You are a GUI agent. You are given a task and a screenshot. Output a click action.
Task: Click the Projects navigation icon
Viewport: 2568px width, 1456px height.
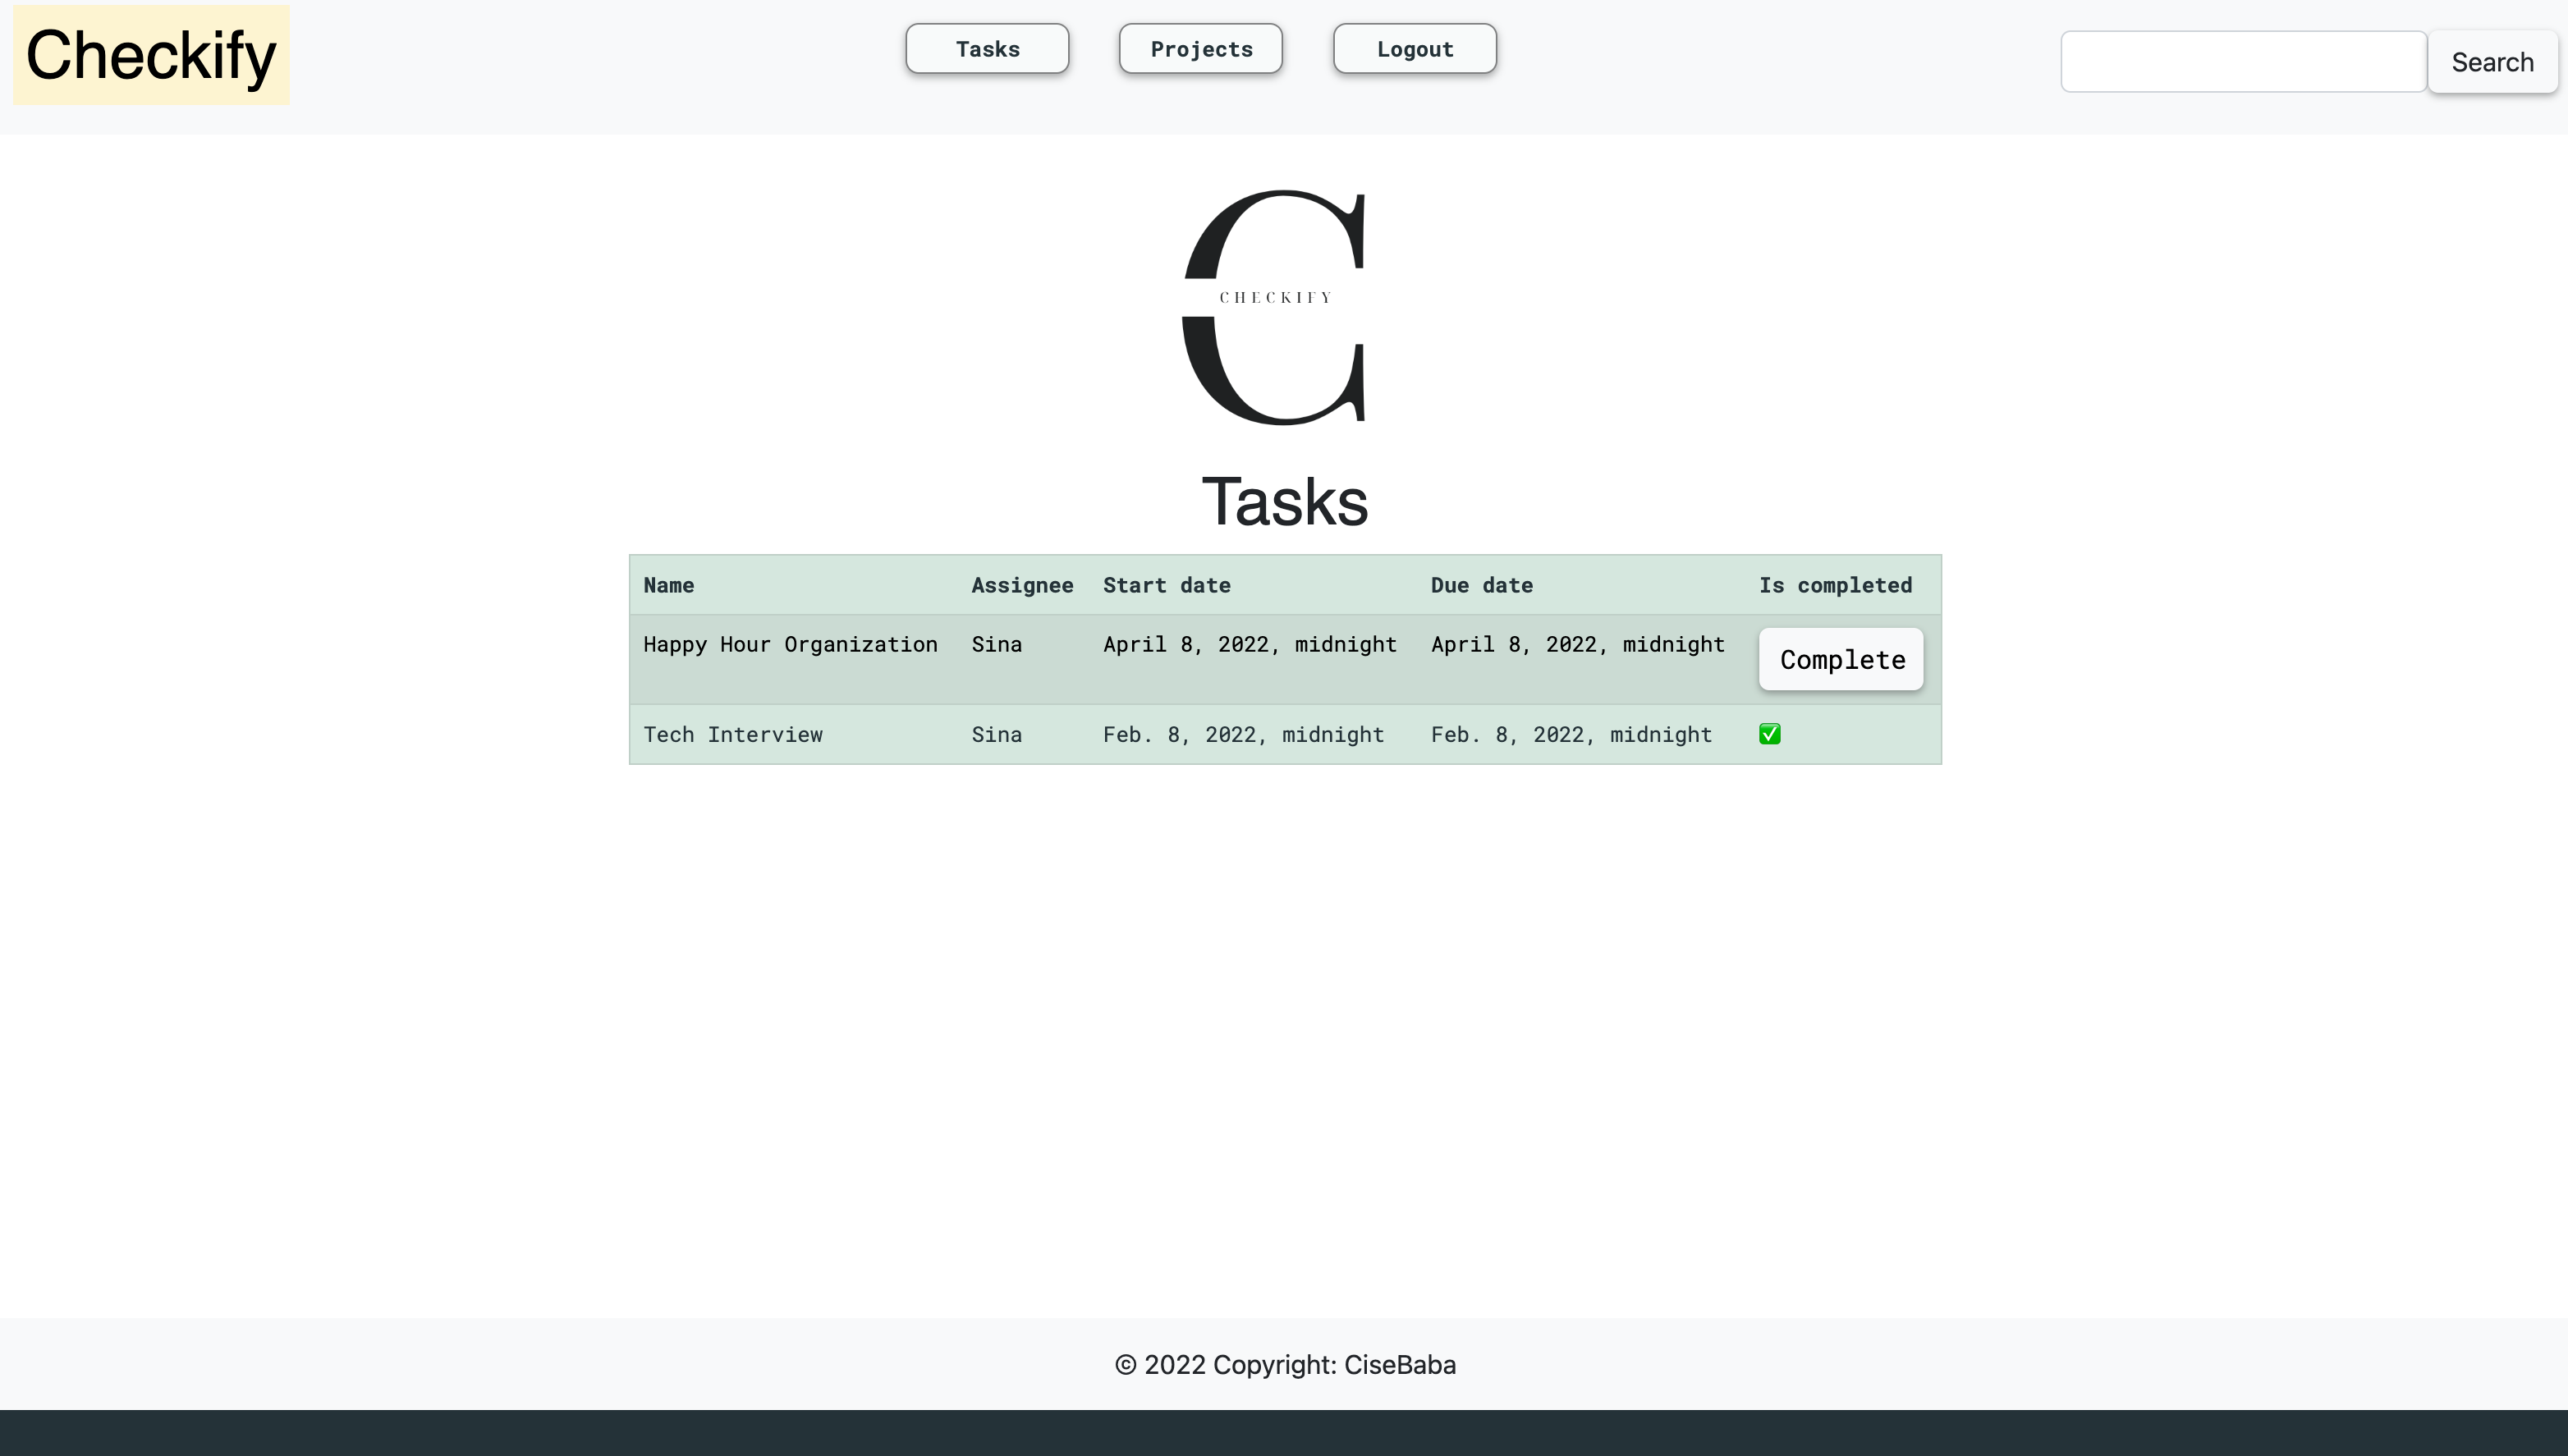(1201, 48)
